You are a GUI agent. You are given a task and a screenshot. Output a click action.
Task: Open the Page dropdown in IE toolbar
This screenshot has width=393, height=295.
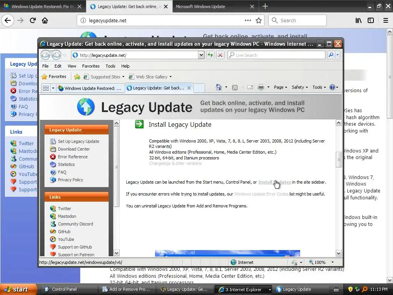281,87
